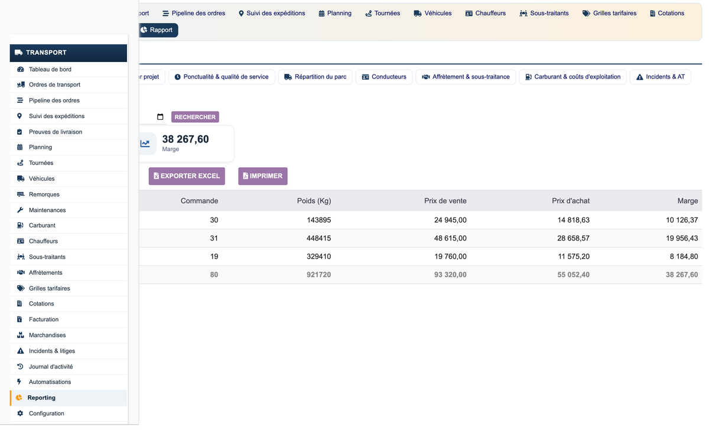Image resolution: width=709 pixels, height=443 pixels.
Task: Open Chauffeurs in the top navigation
Action: (x=485, y=13)
